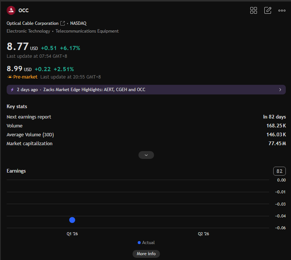
Task: Click the Pre-market label
Action: 25,77
